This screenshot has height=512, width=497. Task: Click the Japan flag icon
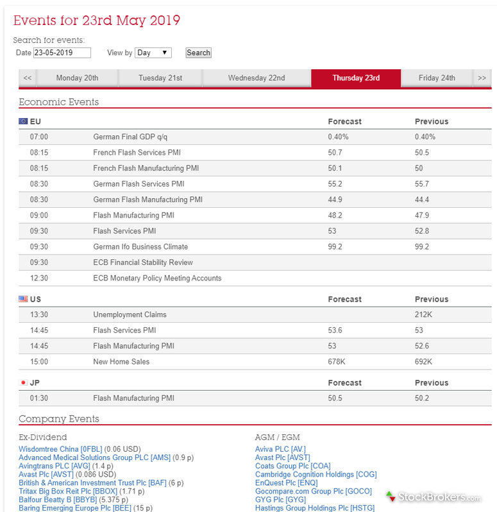tap(23, 382)
